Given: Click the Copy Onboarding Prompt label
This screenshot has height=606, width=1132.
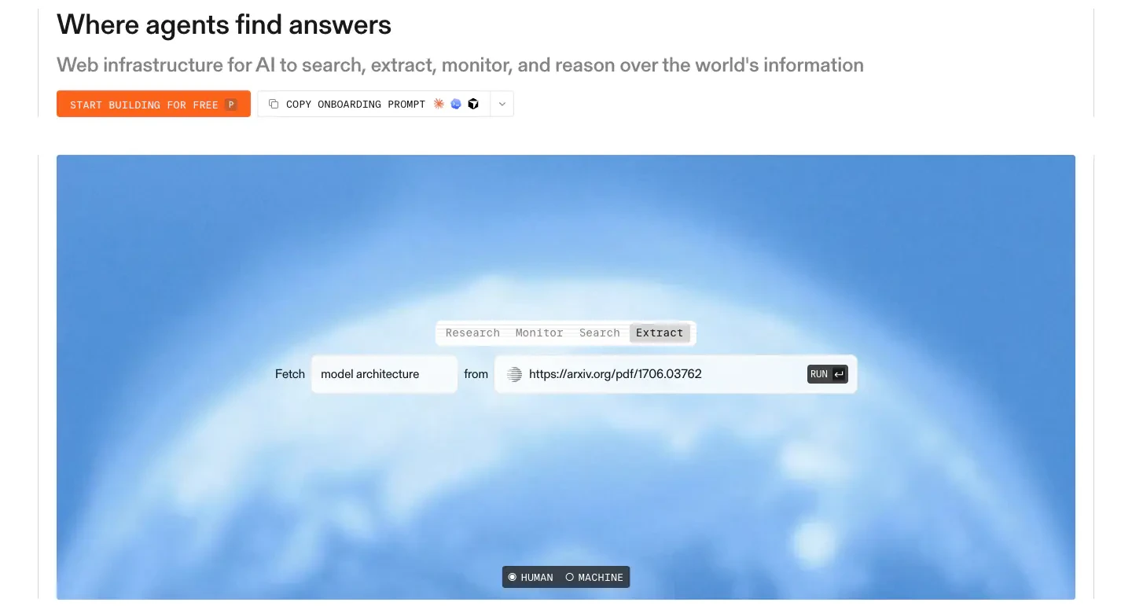Looking at the screenshot, I should coord(355,104).
